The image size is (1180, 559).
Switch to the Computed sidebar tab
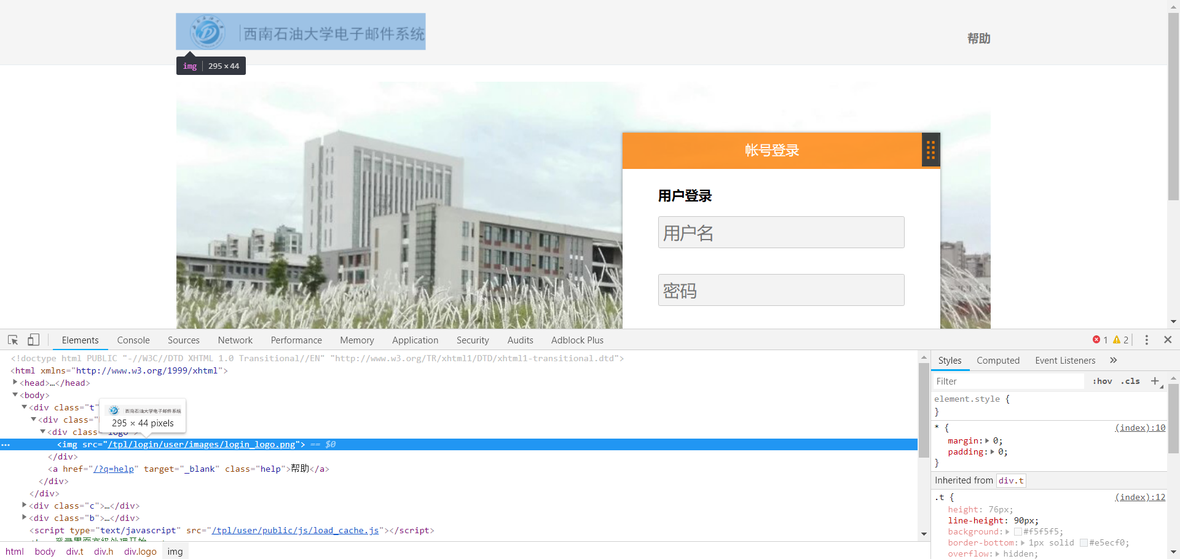point(998,361)
